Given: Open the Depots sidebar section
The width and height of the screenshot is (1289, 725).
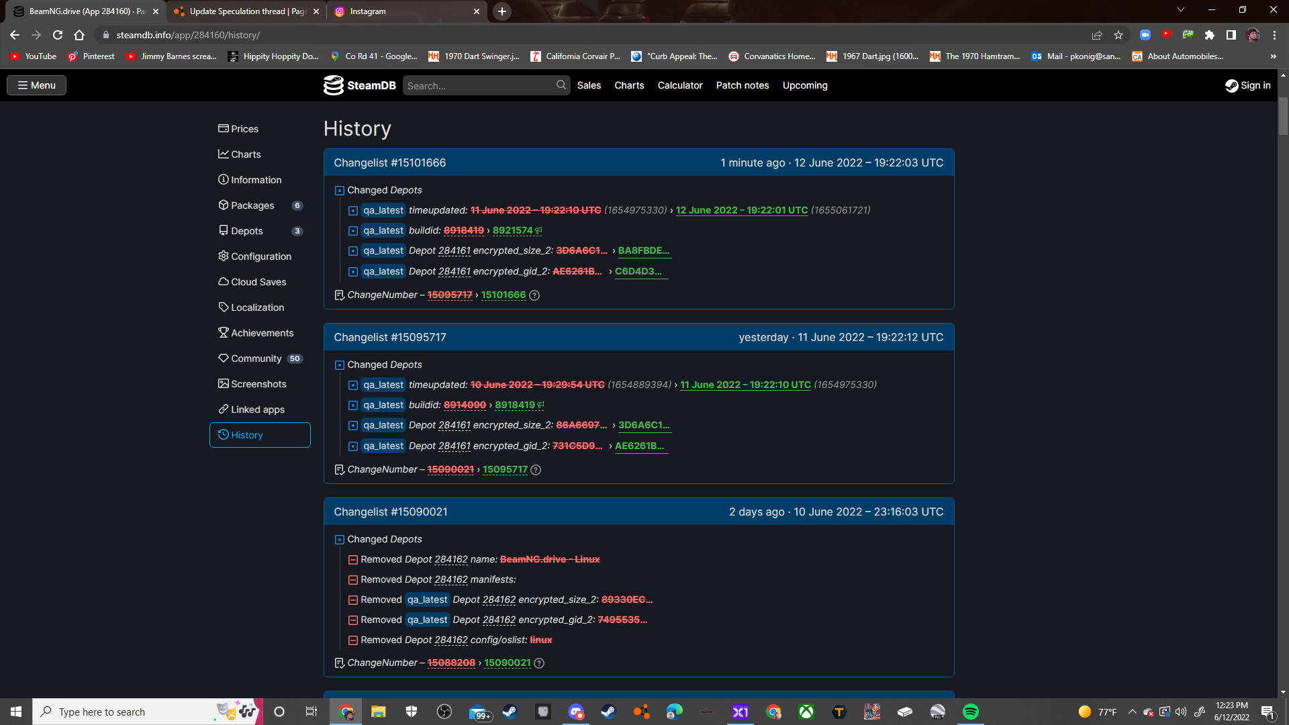Looking at the screenshot, I should click(260, 231).
